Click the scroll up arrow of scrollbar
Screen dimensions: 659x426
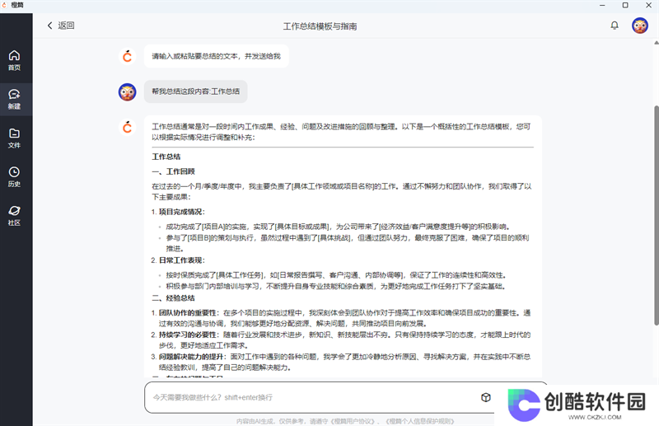656,43
